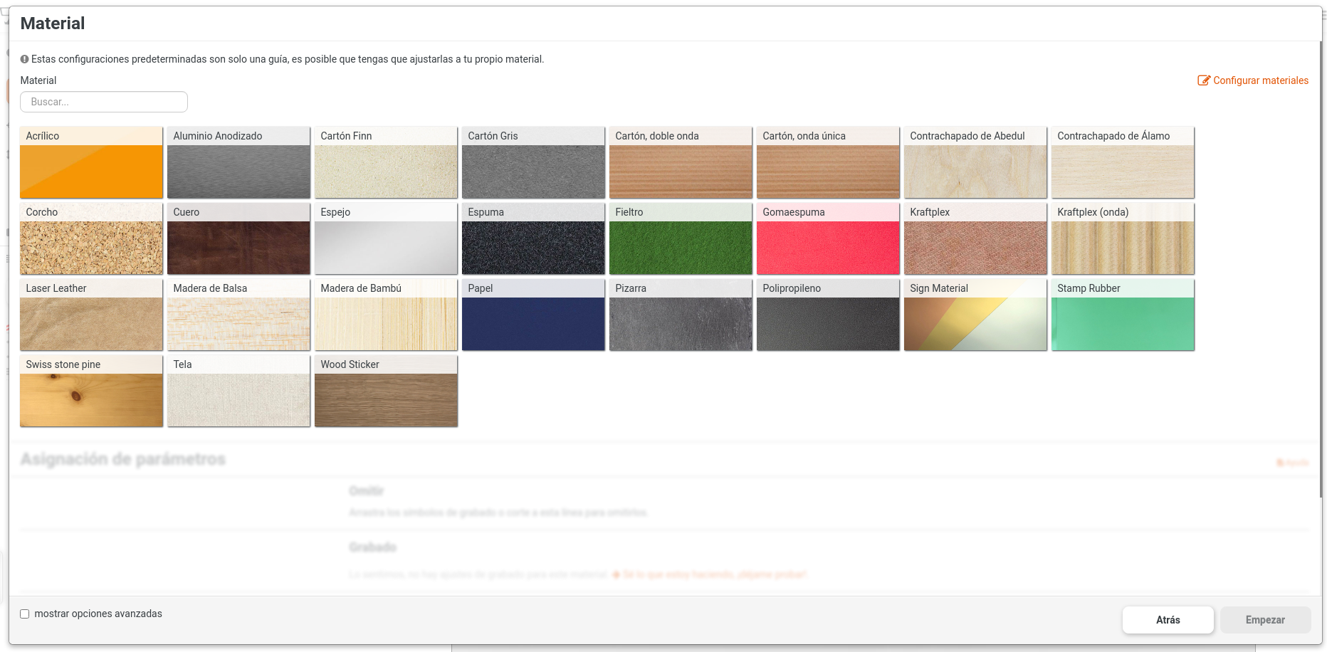1327x652 pixels.
Task: Pick the Corcho material swatch
Action: [91, 239]
